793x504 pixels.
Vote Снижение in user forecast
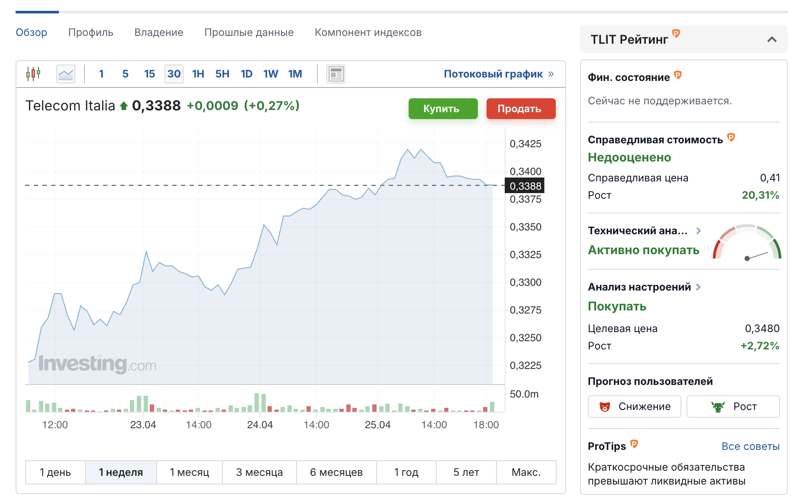click(x=634, y=407)
